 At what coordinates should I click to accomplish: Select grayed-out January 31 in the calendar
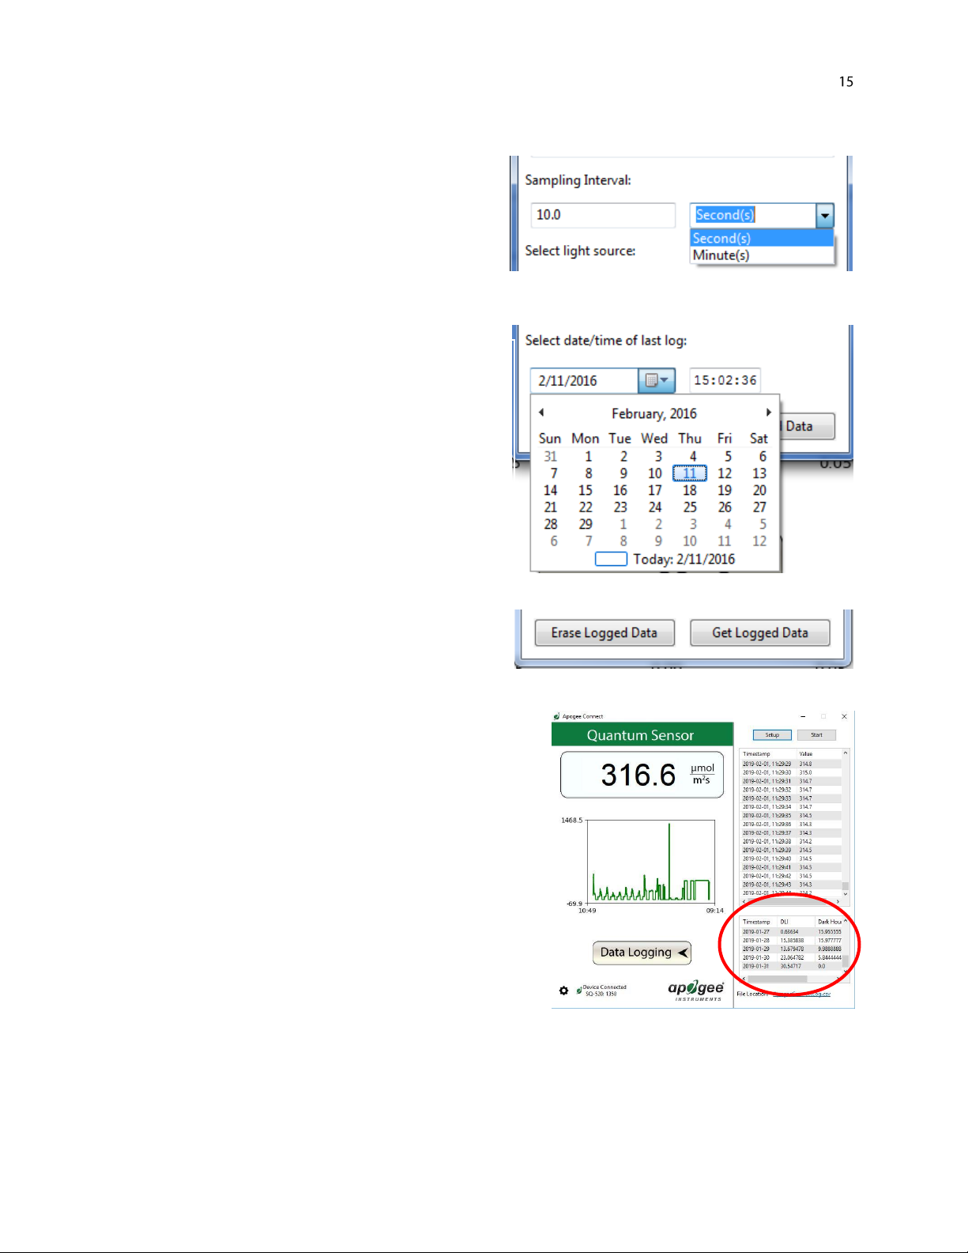pyautogui.click(x=551, y=456)
